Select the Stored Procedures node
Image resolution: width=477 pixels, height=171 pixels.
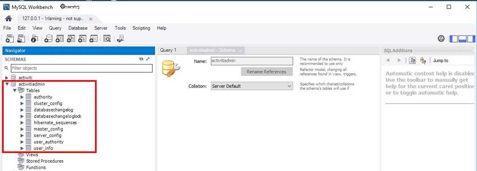tap(45, 161)
